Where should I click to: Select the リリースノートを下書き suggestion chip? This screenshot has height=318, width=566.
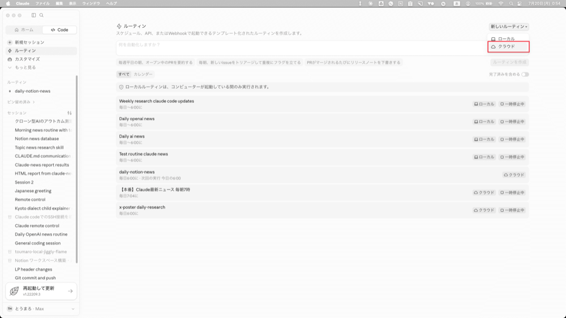pos(354,62)
